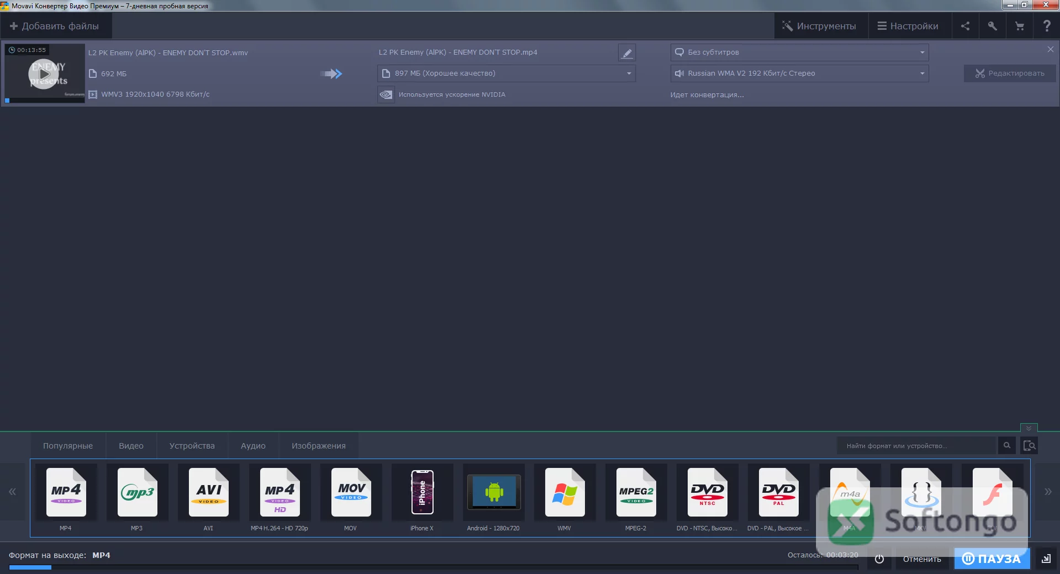1060x574 pixels.
Task: Choose the MOV video format
Action: click(351, 493)
